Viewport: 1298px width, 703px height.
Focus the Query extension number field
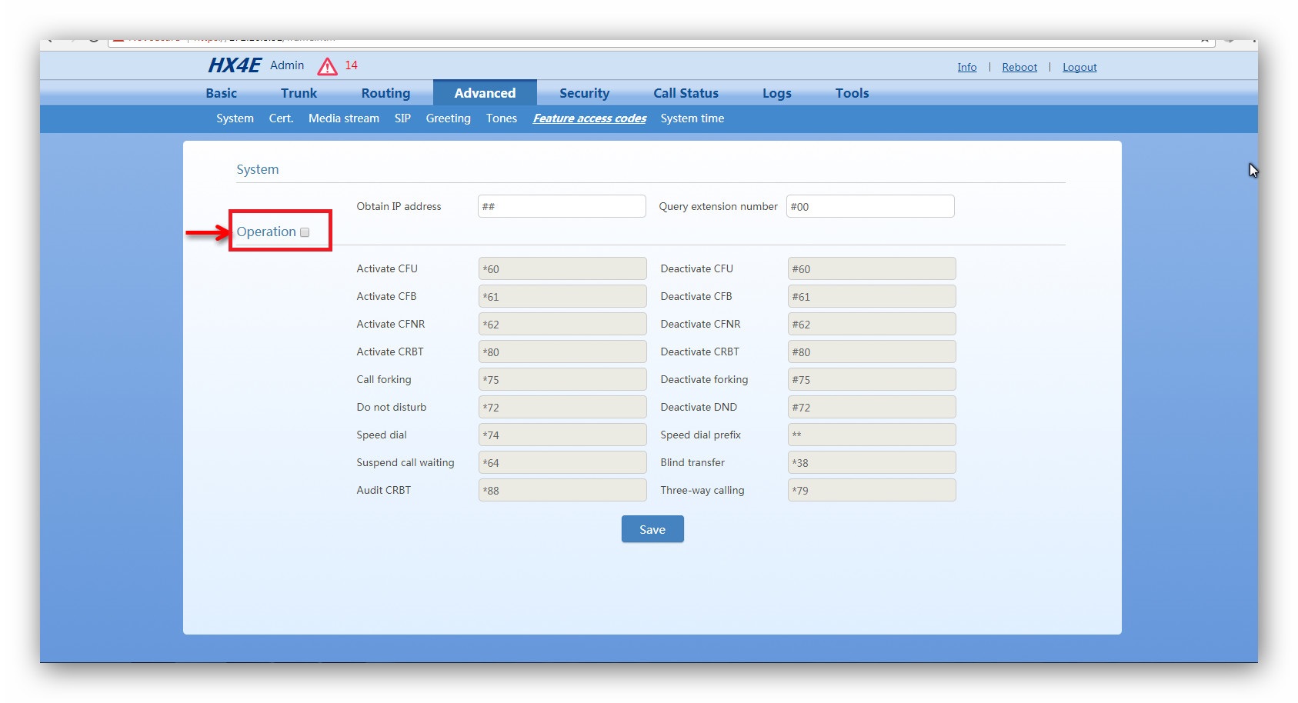[x=869, y=206]
